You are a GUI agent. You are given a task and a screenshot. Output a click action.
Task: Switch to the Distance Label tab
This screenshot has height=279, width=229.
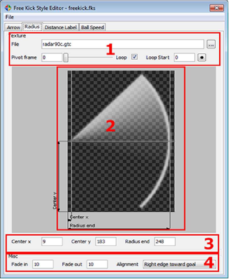point(60,27)
